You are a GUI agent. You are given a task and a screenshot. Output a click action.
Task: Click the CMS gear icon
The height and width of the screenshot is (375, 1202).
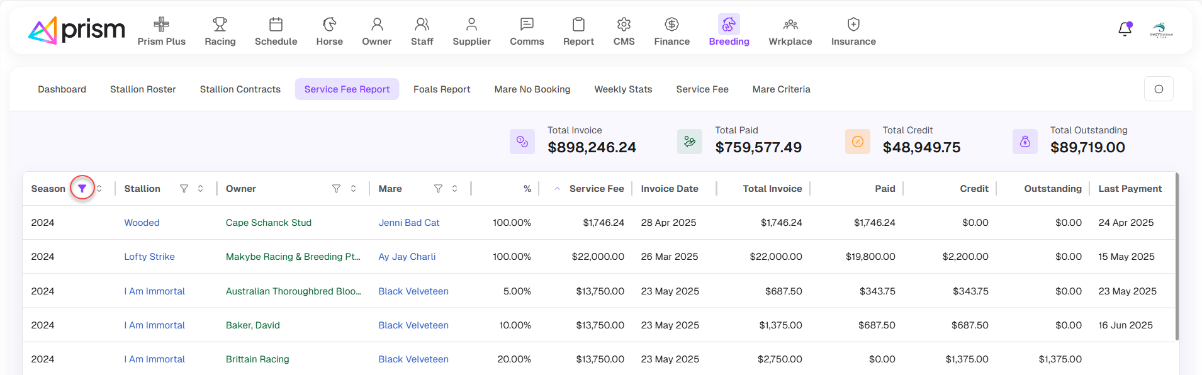click(624, 25)
